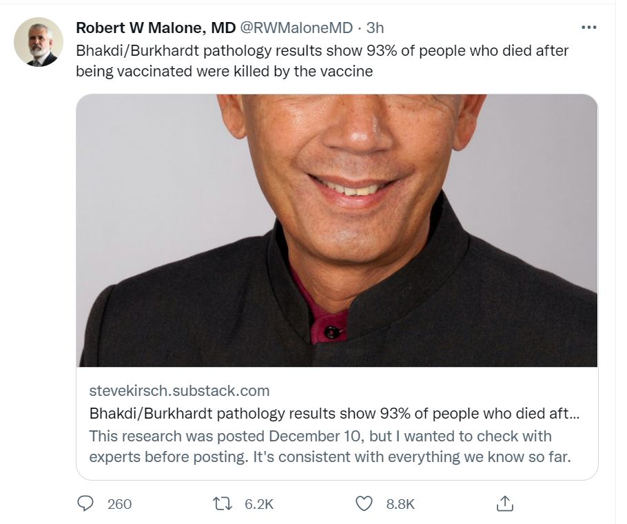Click the 8.8K likes count
The width and height of the screenshot is (627, 524).
click(400, 504)
